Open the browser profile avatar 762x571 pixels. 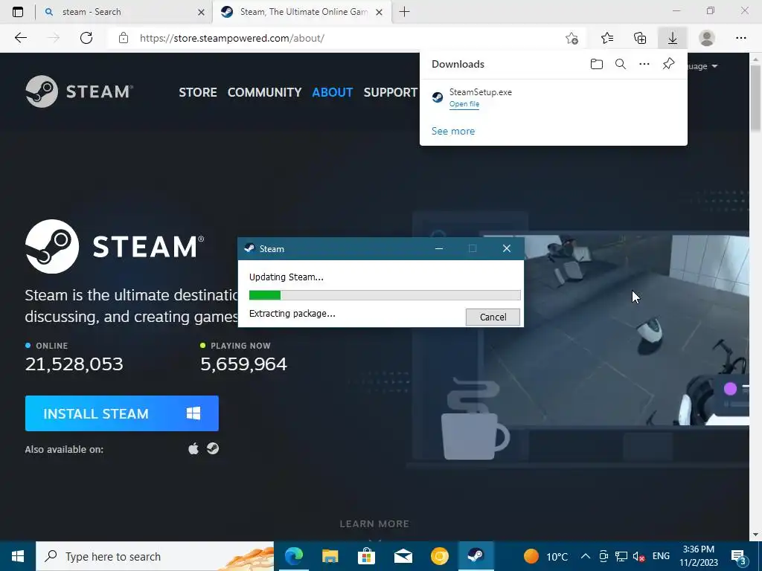pyautogui.click(x=707, y=38)
